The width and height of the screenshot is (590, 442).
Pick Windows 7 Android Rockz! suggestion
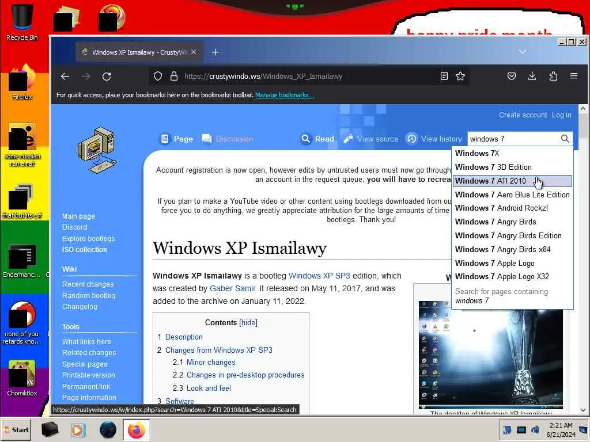(512, 208)
